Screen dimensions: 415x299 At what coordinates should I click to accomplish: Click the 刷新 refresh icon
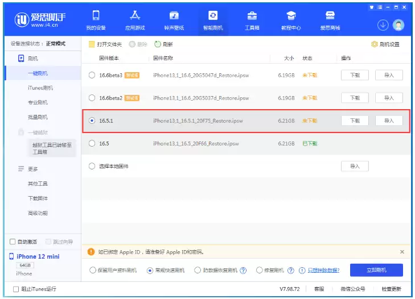[x=158, y=44]
